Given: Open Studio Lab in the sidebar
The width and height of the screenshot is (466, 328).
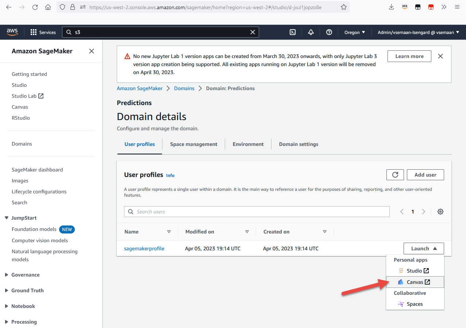Looking at the screenshot, I should click(x=28, y=96).
